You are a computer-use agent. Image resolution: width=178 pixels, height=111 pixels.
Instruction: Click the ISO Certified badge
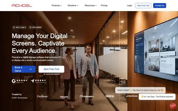coord(35,27)
